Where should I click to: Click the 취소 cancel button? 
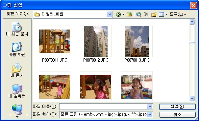coord(177,115)
